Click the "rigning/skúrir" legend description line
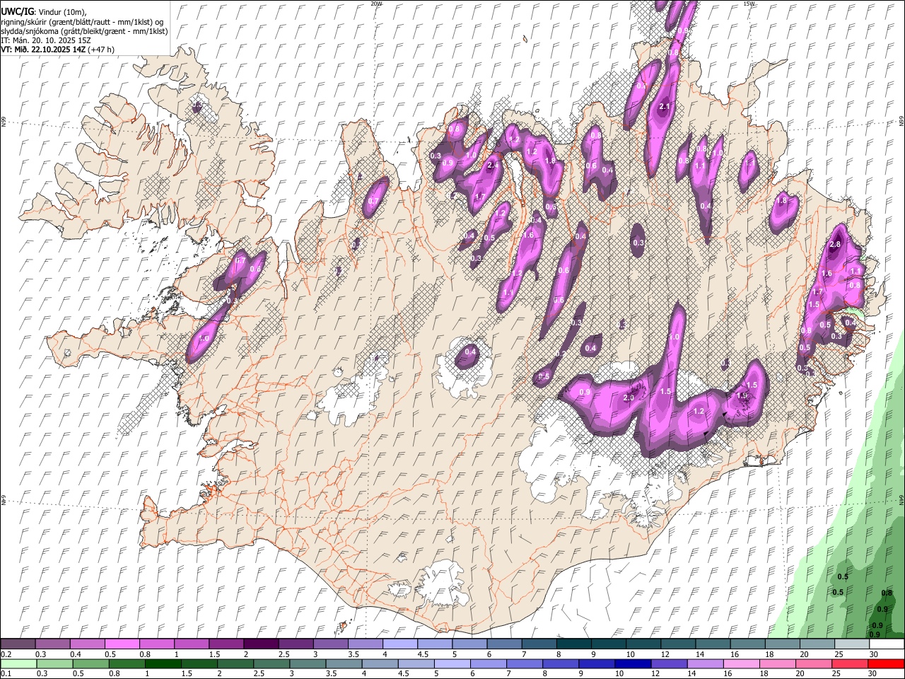Screen dimensions: 905x679 click(81, 22)
